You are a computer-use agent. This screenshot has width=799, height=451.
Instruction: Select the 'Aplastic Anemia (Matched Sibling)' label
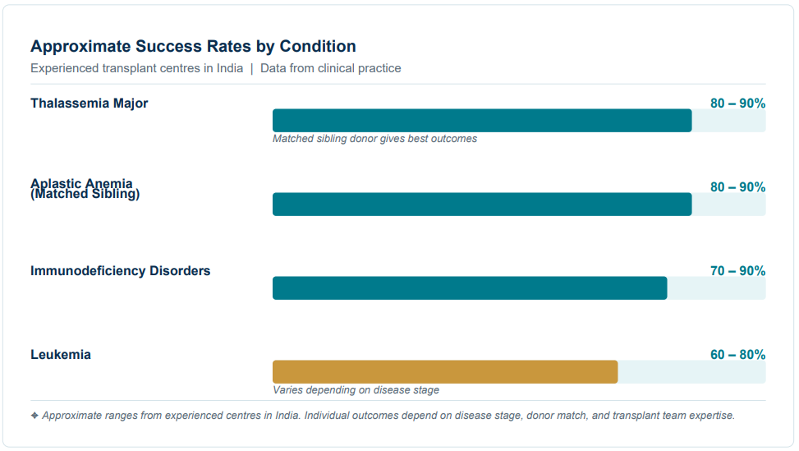(x=85, y=189)
